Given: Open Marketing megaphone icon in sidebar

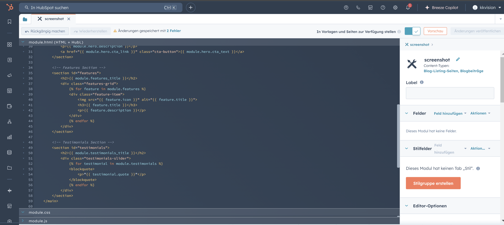Looking at the screenshot, I should click(x=10, y=75).
